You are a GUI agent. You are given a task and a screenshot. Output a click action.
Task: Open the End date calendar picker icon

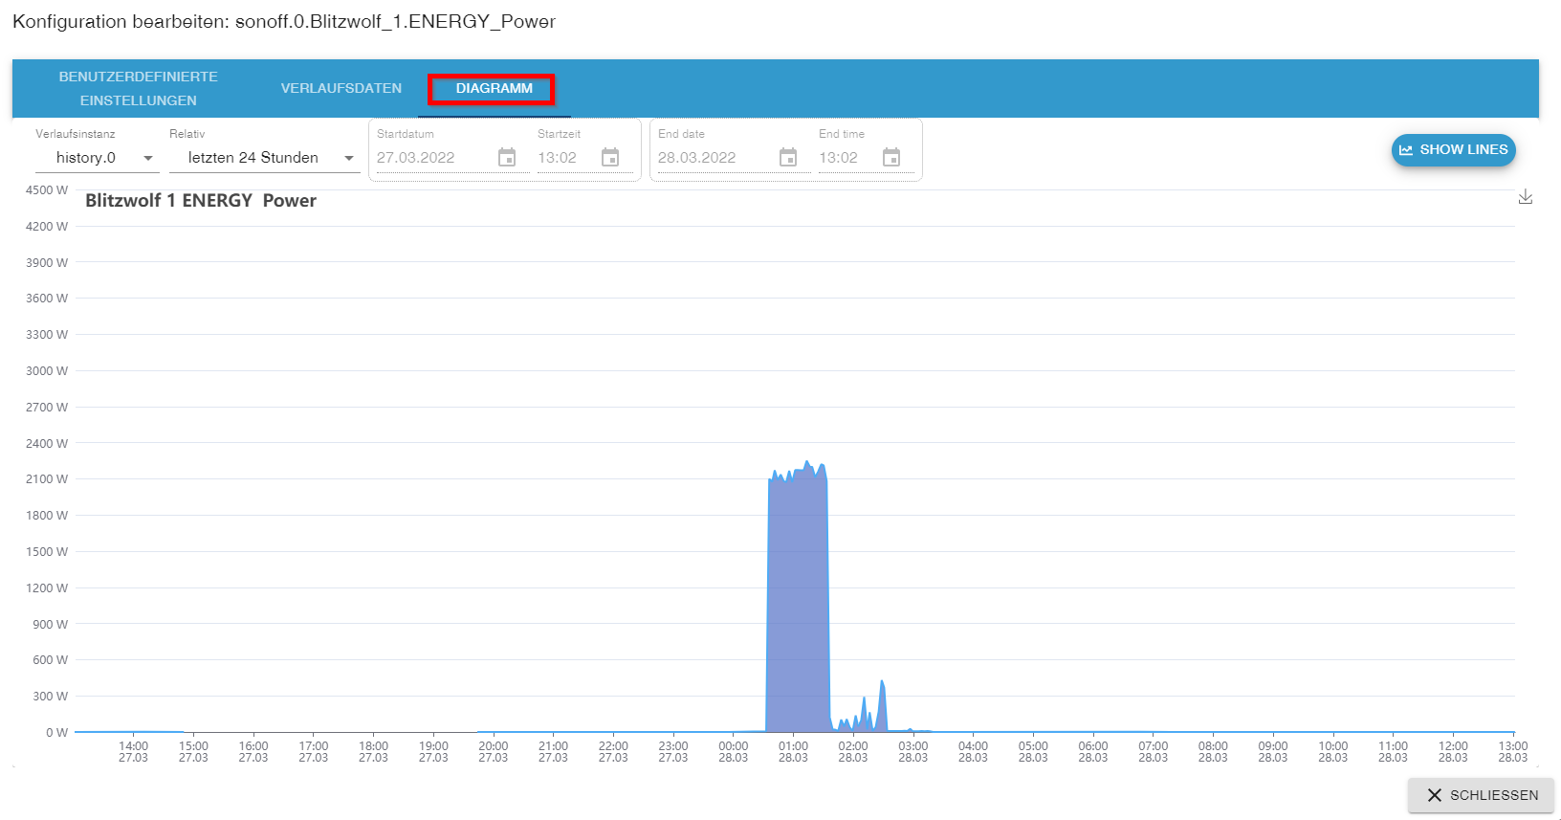788,158
